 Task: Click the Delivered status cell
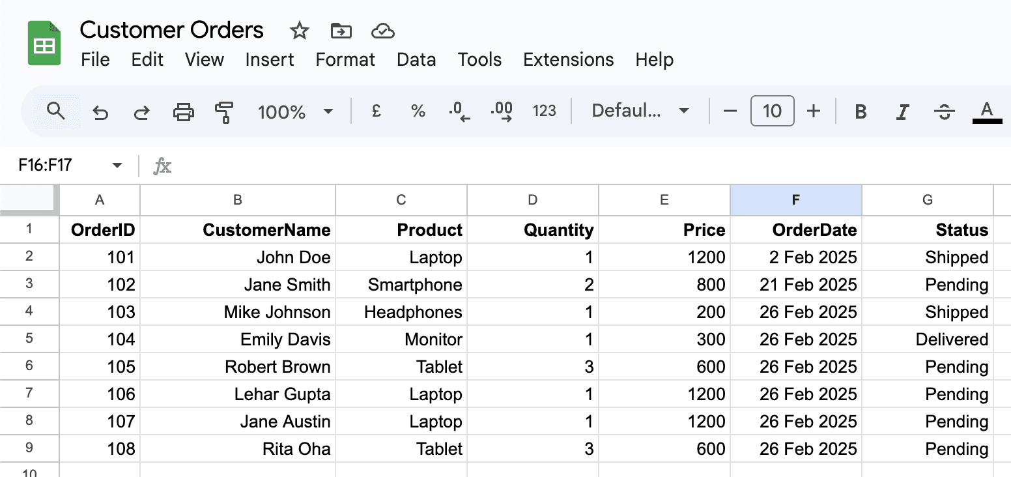[x=928, y=339]
